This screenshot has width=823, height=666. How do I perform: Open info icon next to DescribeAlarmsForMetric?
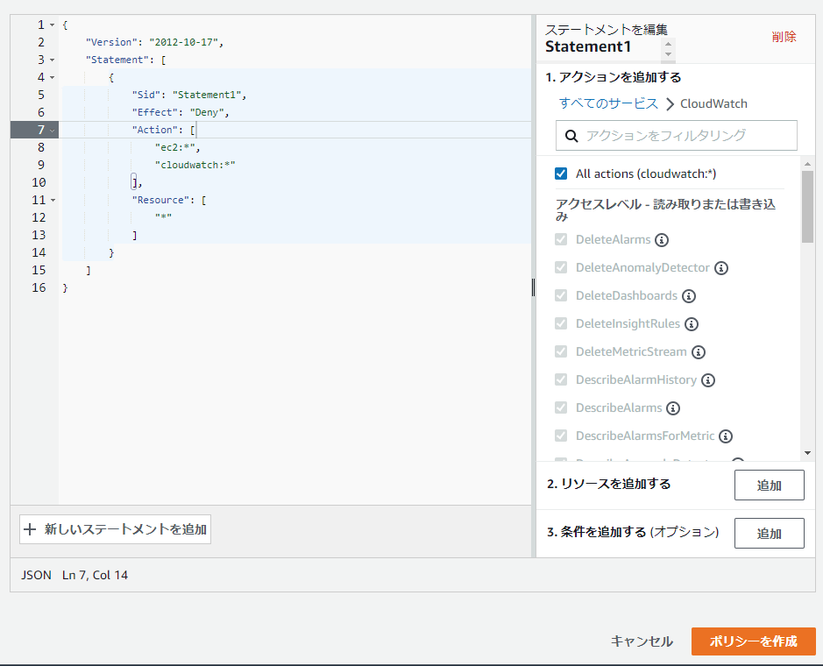(726, 436)
